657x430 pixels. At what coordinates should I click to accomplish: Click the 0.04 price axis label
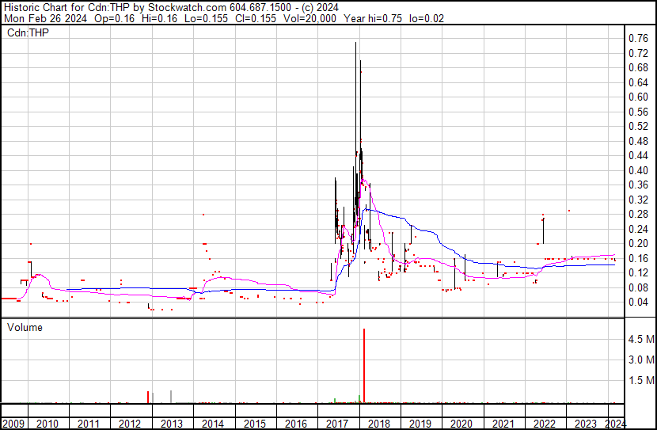click(638, 303)
